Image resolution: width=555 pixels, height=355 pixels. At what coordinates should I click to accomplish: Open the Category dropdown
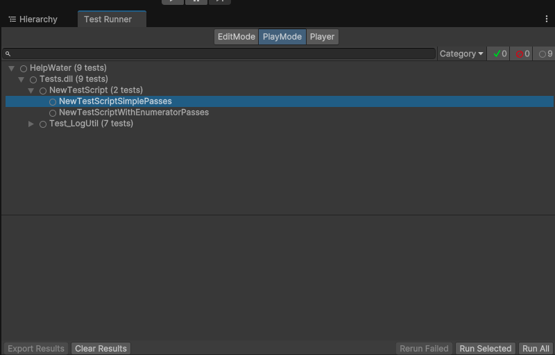tap(461, 54)
